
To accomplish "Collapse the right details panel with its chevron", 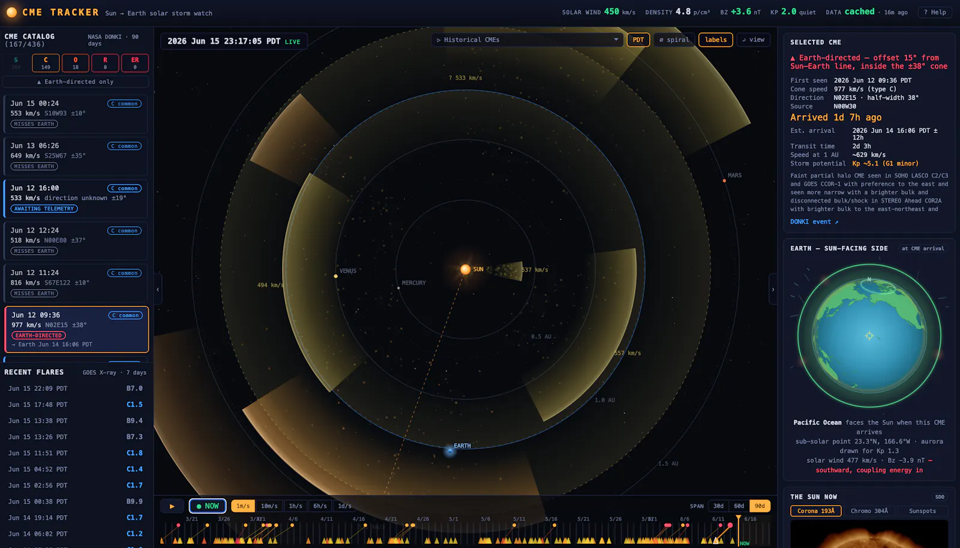I will pyautogui.click(x=773, y=290).
